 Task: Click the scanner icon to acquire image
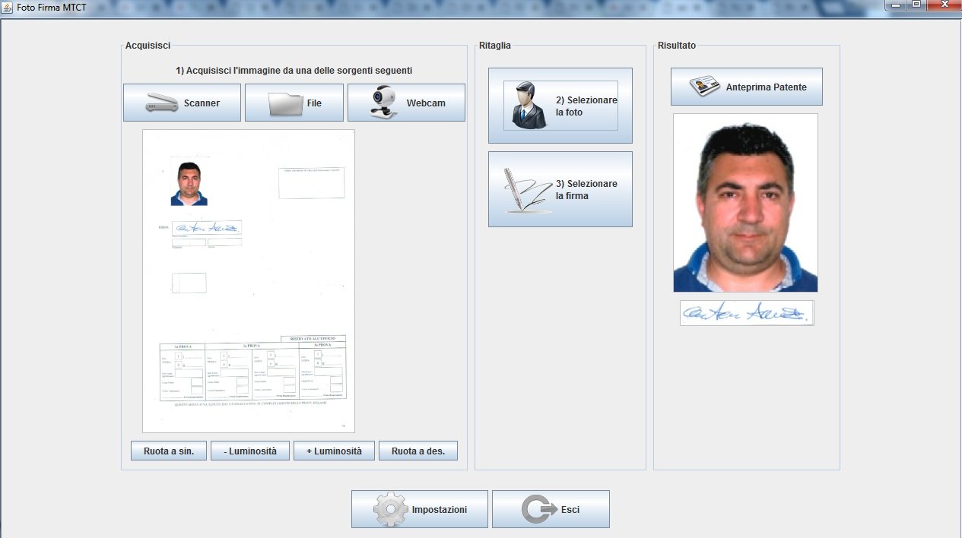[x=162, y=103]
